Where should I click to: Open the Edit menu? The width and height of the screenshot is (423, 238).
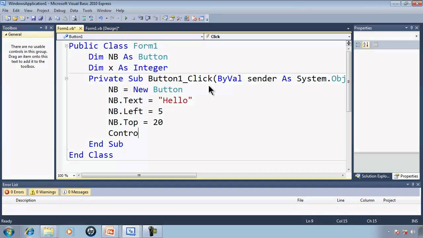tap(16, 11)
